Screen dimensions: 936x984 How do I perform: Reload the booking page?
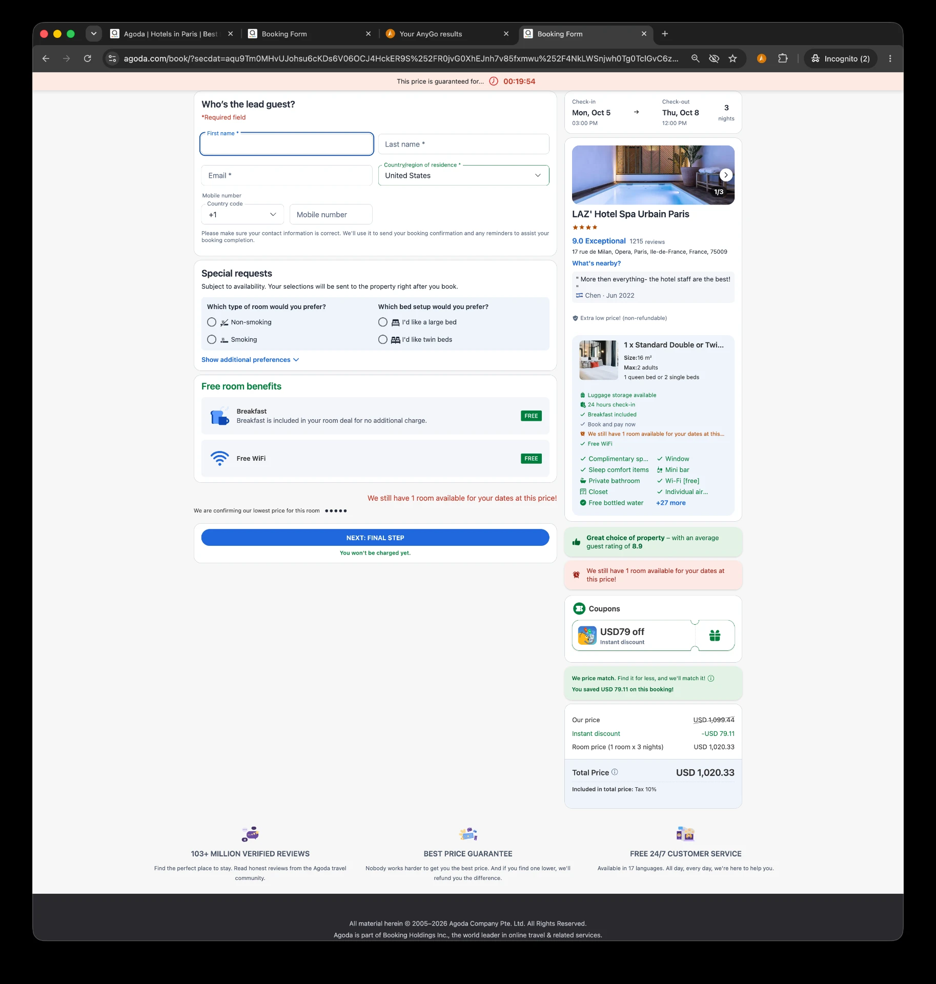(88, 58)
